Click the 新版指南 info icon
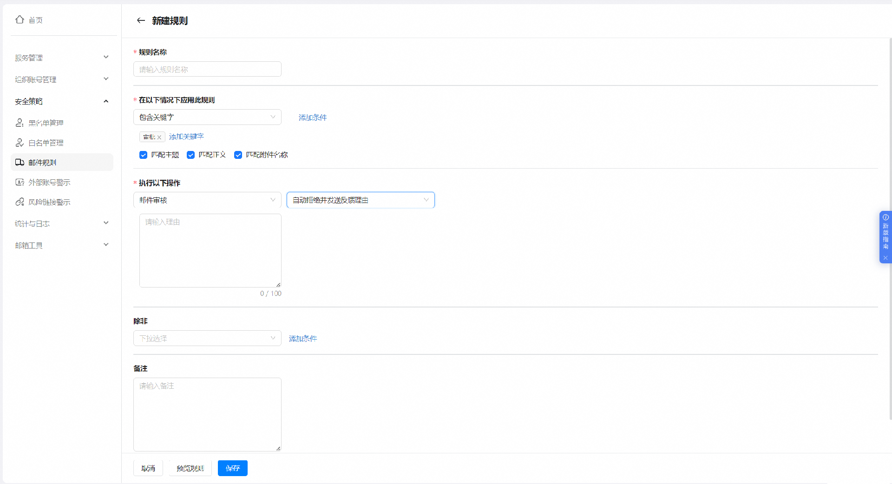Viewport: 892px width, 484px height. pos(885,217)
